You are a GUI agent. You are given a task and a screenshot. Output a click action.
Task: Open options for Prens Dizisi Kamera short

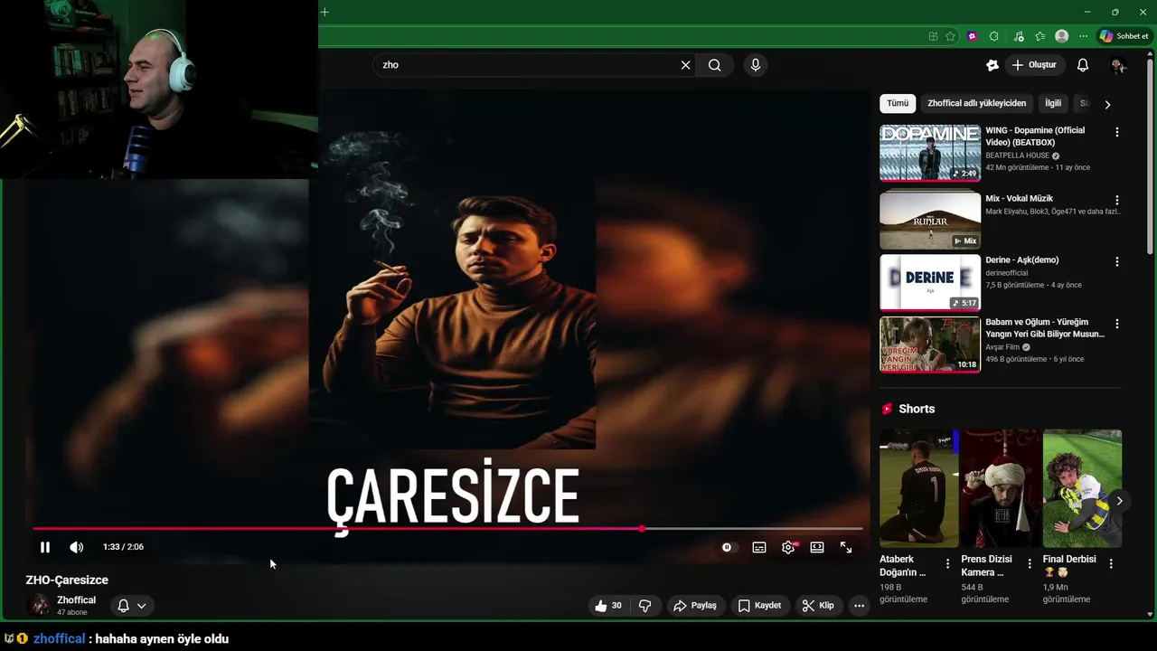[x=1030, y=564]
